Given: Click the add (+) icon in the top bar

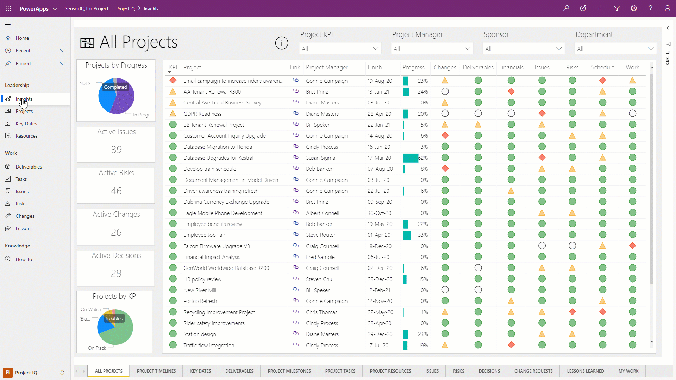Looking at the screenshot, I should 600,8.
